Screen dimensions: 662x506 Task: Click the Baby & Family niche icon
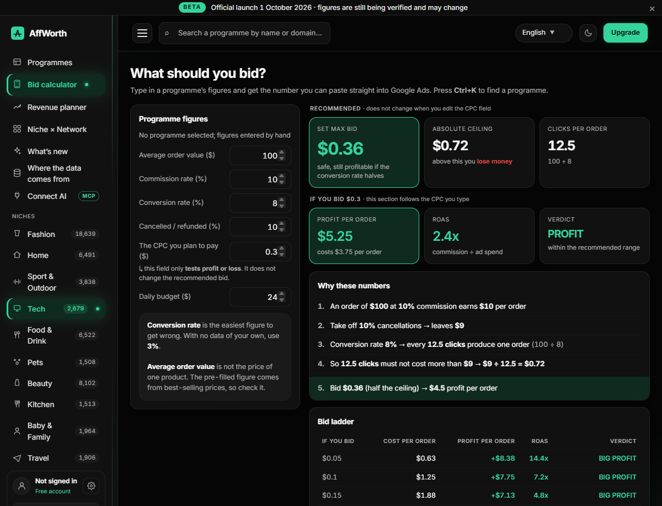17,431
